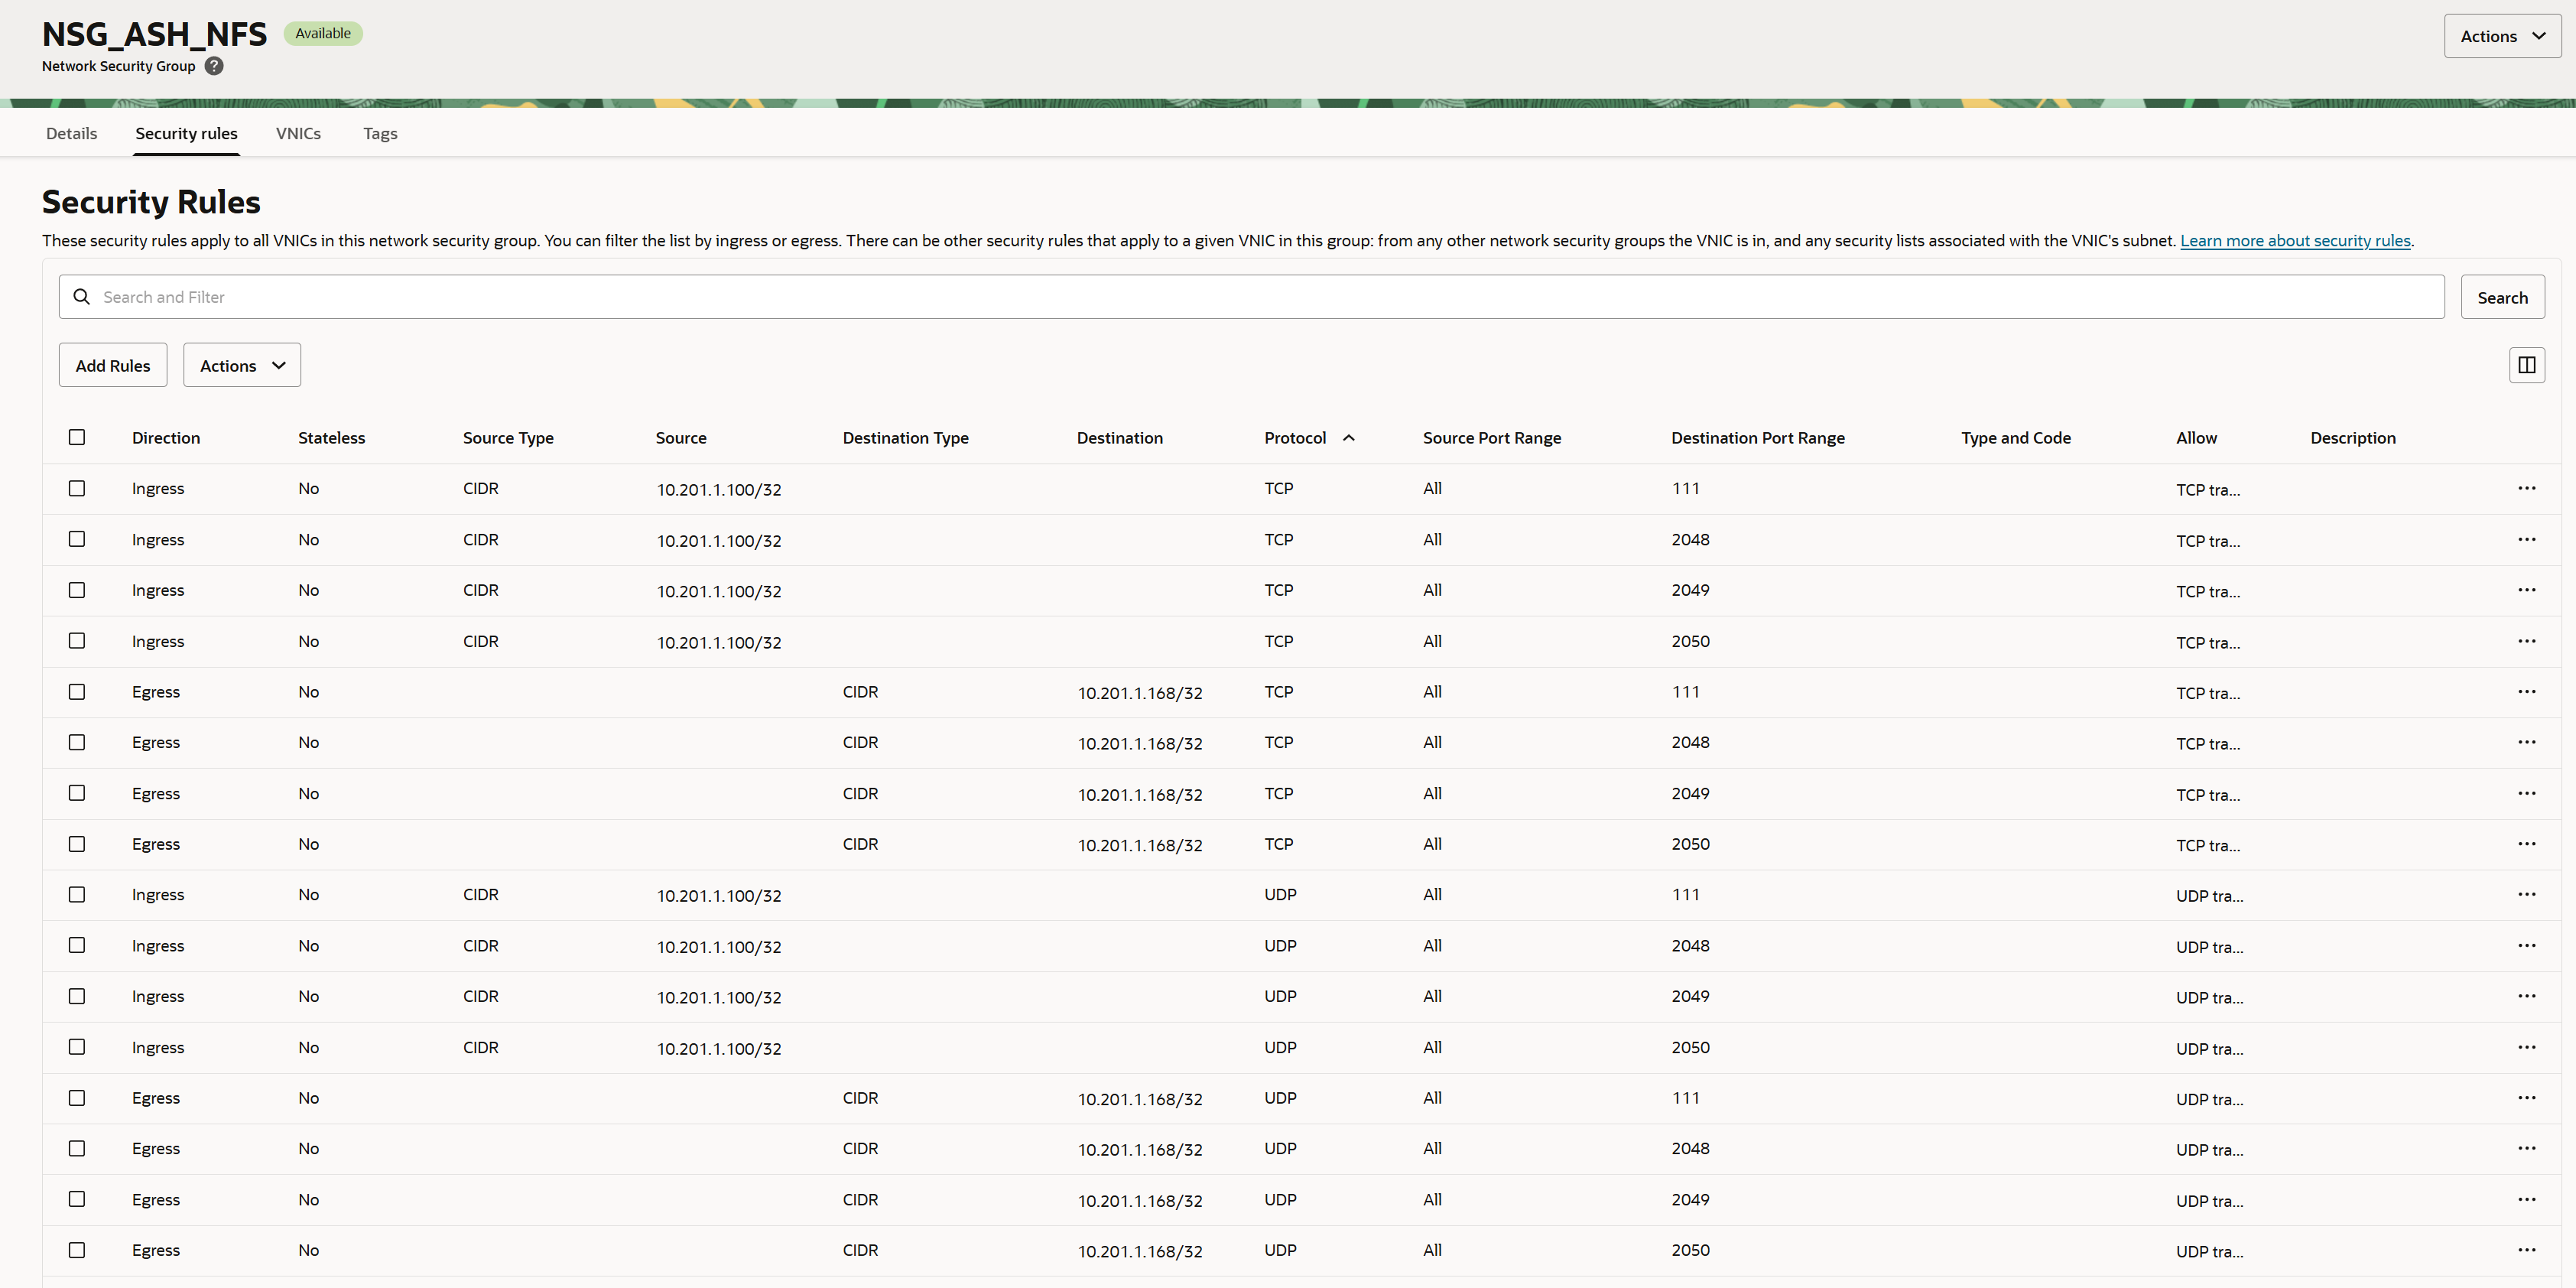Click truncated 'UDP tra...' in Egress UDP 2050 row
Viewport: 2576px width, 1288px height.
[x=2210, y=1251]
